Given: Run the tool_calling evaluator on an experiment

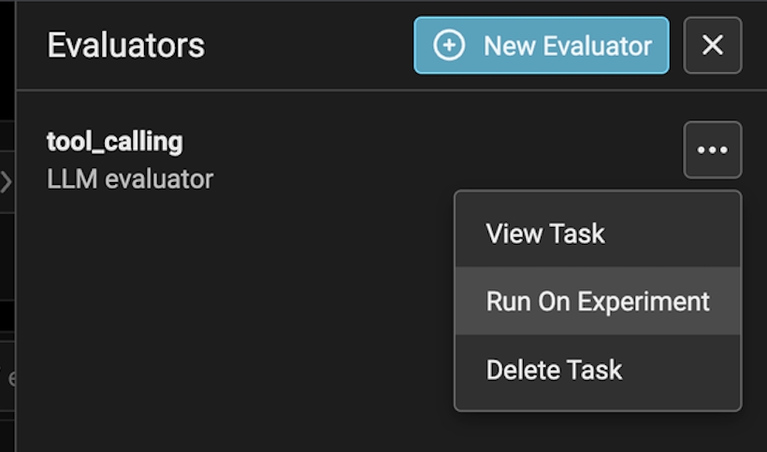Looking at the screenshot, I should [x=598, y=301].
